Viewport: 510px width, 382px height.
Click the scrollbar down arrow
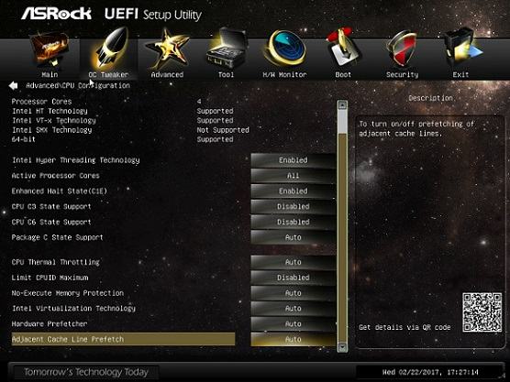coord(342,347)
